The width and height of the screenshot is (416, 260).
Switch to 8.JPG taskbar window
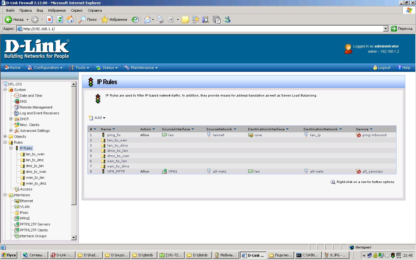tap(336, 255)
